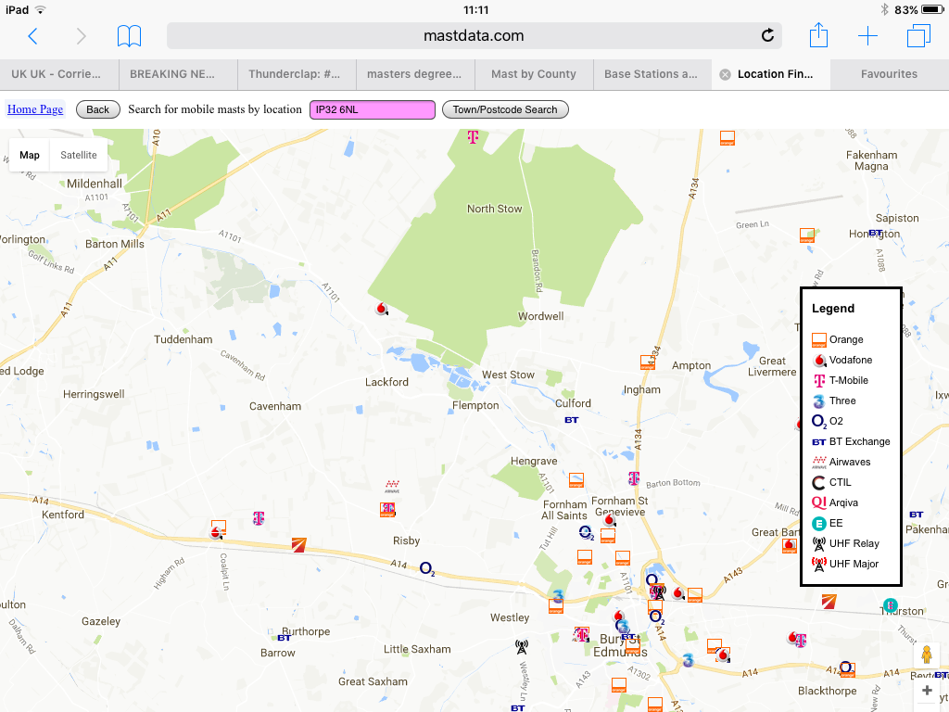The width and height of the screenshot is (949, 712).
Task: Click T-Mobile mast marker above North Stow
Action: pos(473,137)
